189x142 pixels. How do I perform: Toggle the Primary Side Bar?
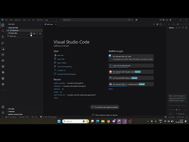[x=164, y=20]
